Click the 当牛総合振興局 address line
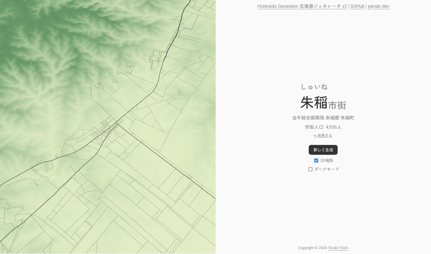431x254 pixels. pos(323,118)
